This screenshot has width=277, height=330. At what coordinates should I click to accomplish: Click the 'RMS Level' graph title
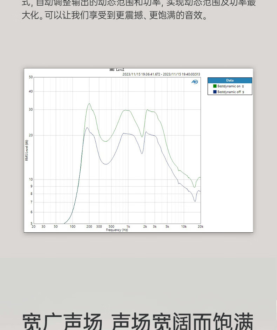[117, 70]
